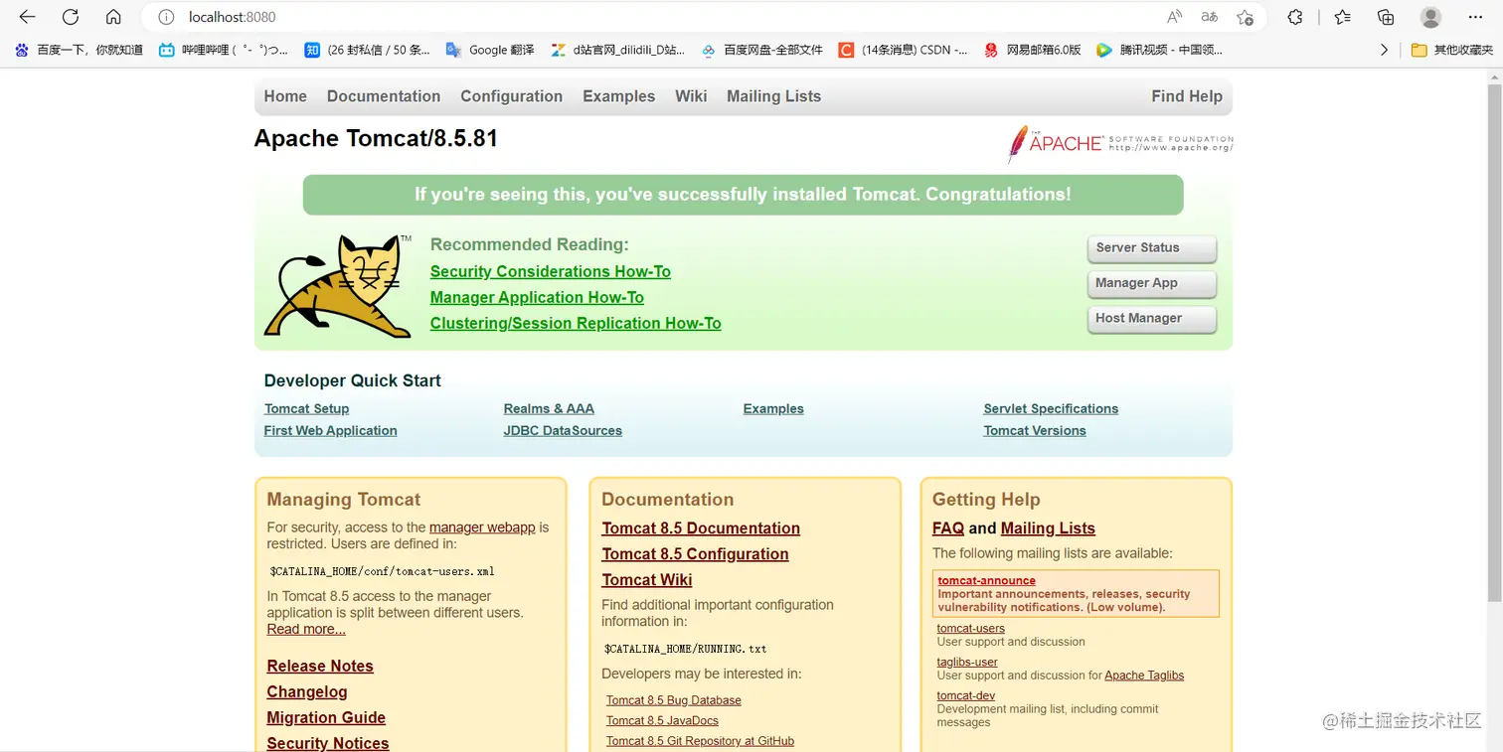Select Configuration in the navigation bar

click(x=511, y=96)
